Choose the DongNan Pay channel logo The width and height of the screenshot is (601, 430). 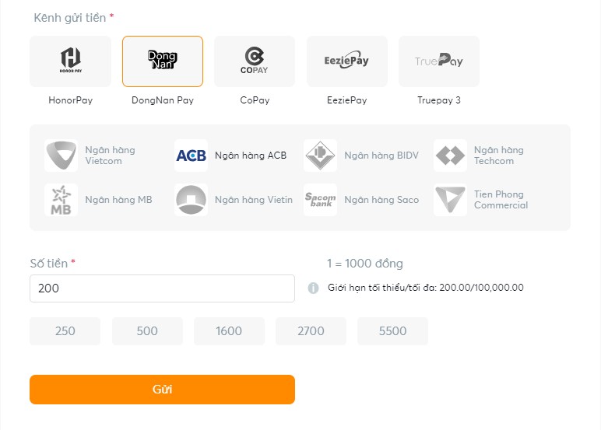point(163,61)
